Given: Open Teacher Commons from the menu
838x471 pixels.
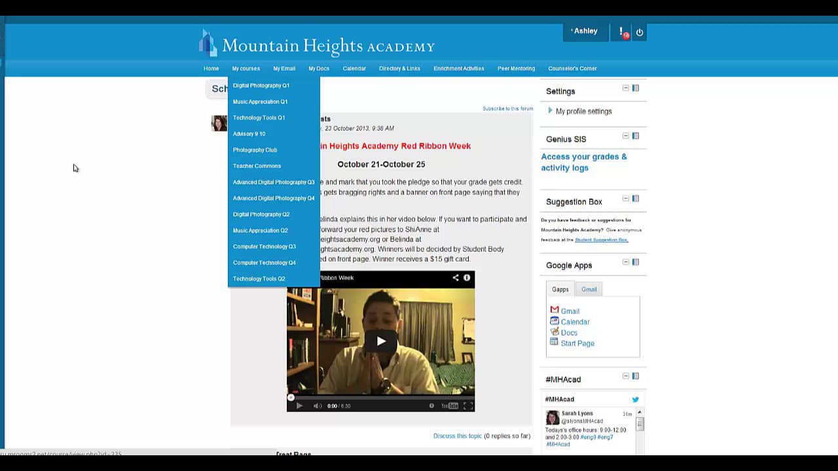Looking at the screenshot, I should pos(257,166).
